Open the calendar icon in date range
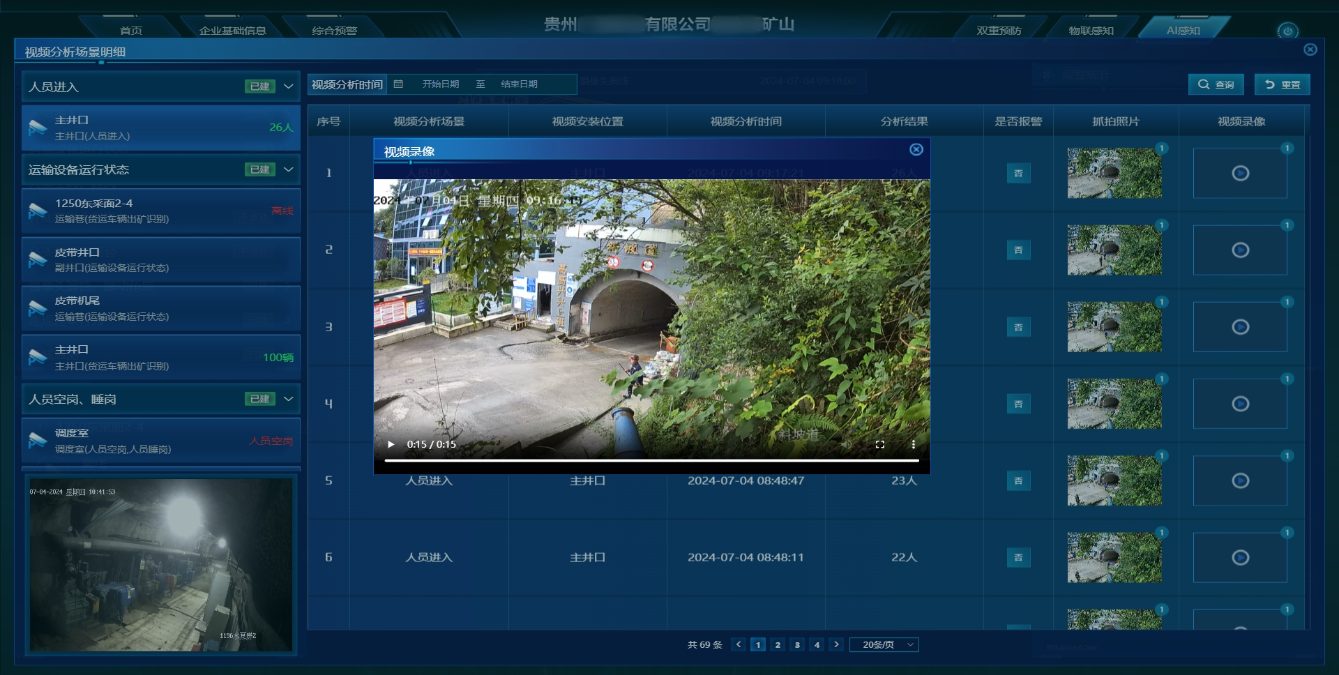 398,84
